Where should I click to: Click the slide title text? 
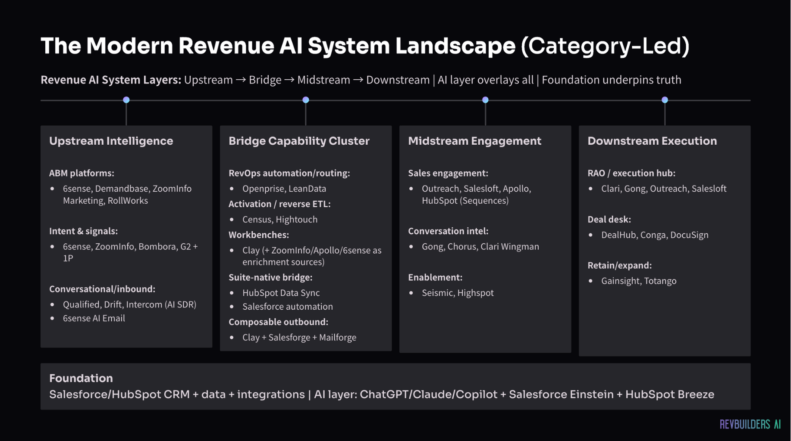click(x=364, y=46)
